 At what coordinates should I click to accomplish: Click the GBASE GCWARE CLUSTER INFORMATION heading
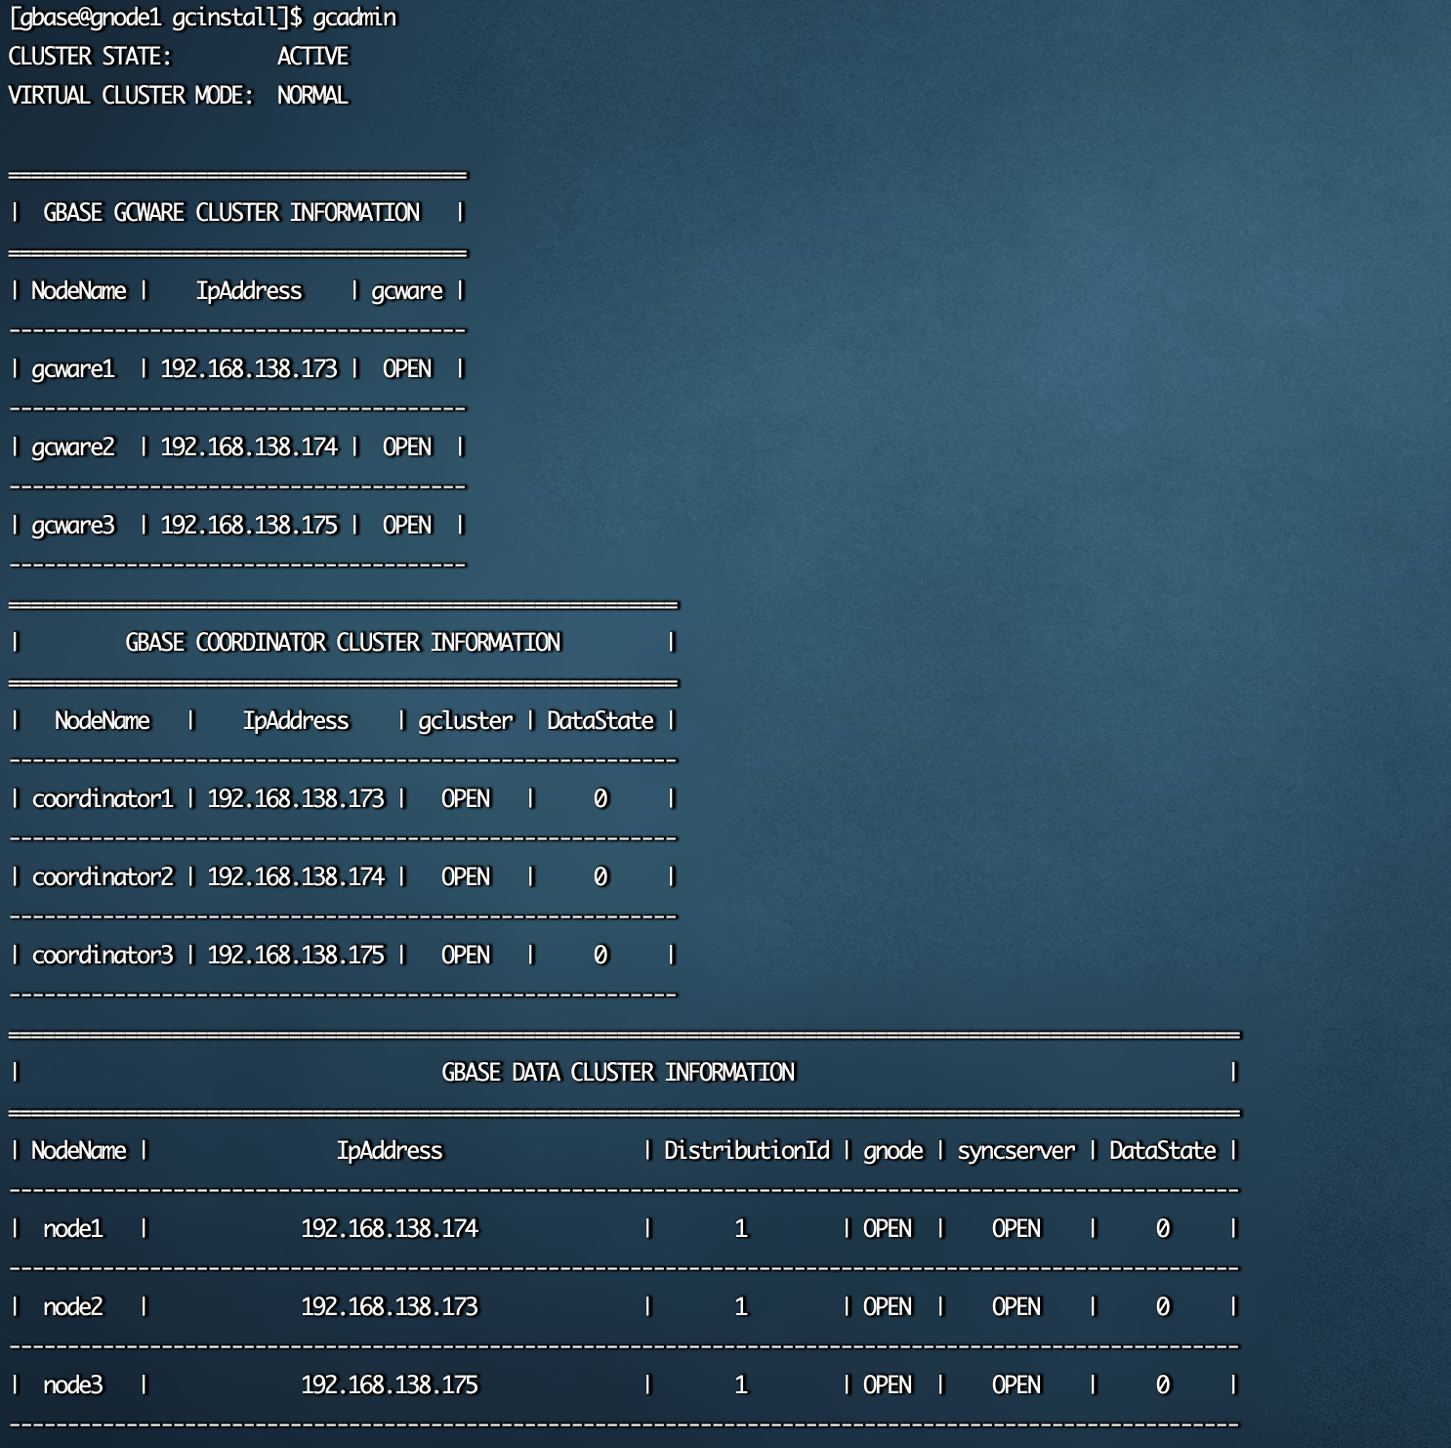tap(232, 213)
